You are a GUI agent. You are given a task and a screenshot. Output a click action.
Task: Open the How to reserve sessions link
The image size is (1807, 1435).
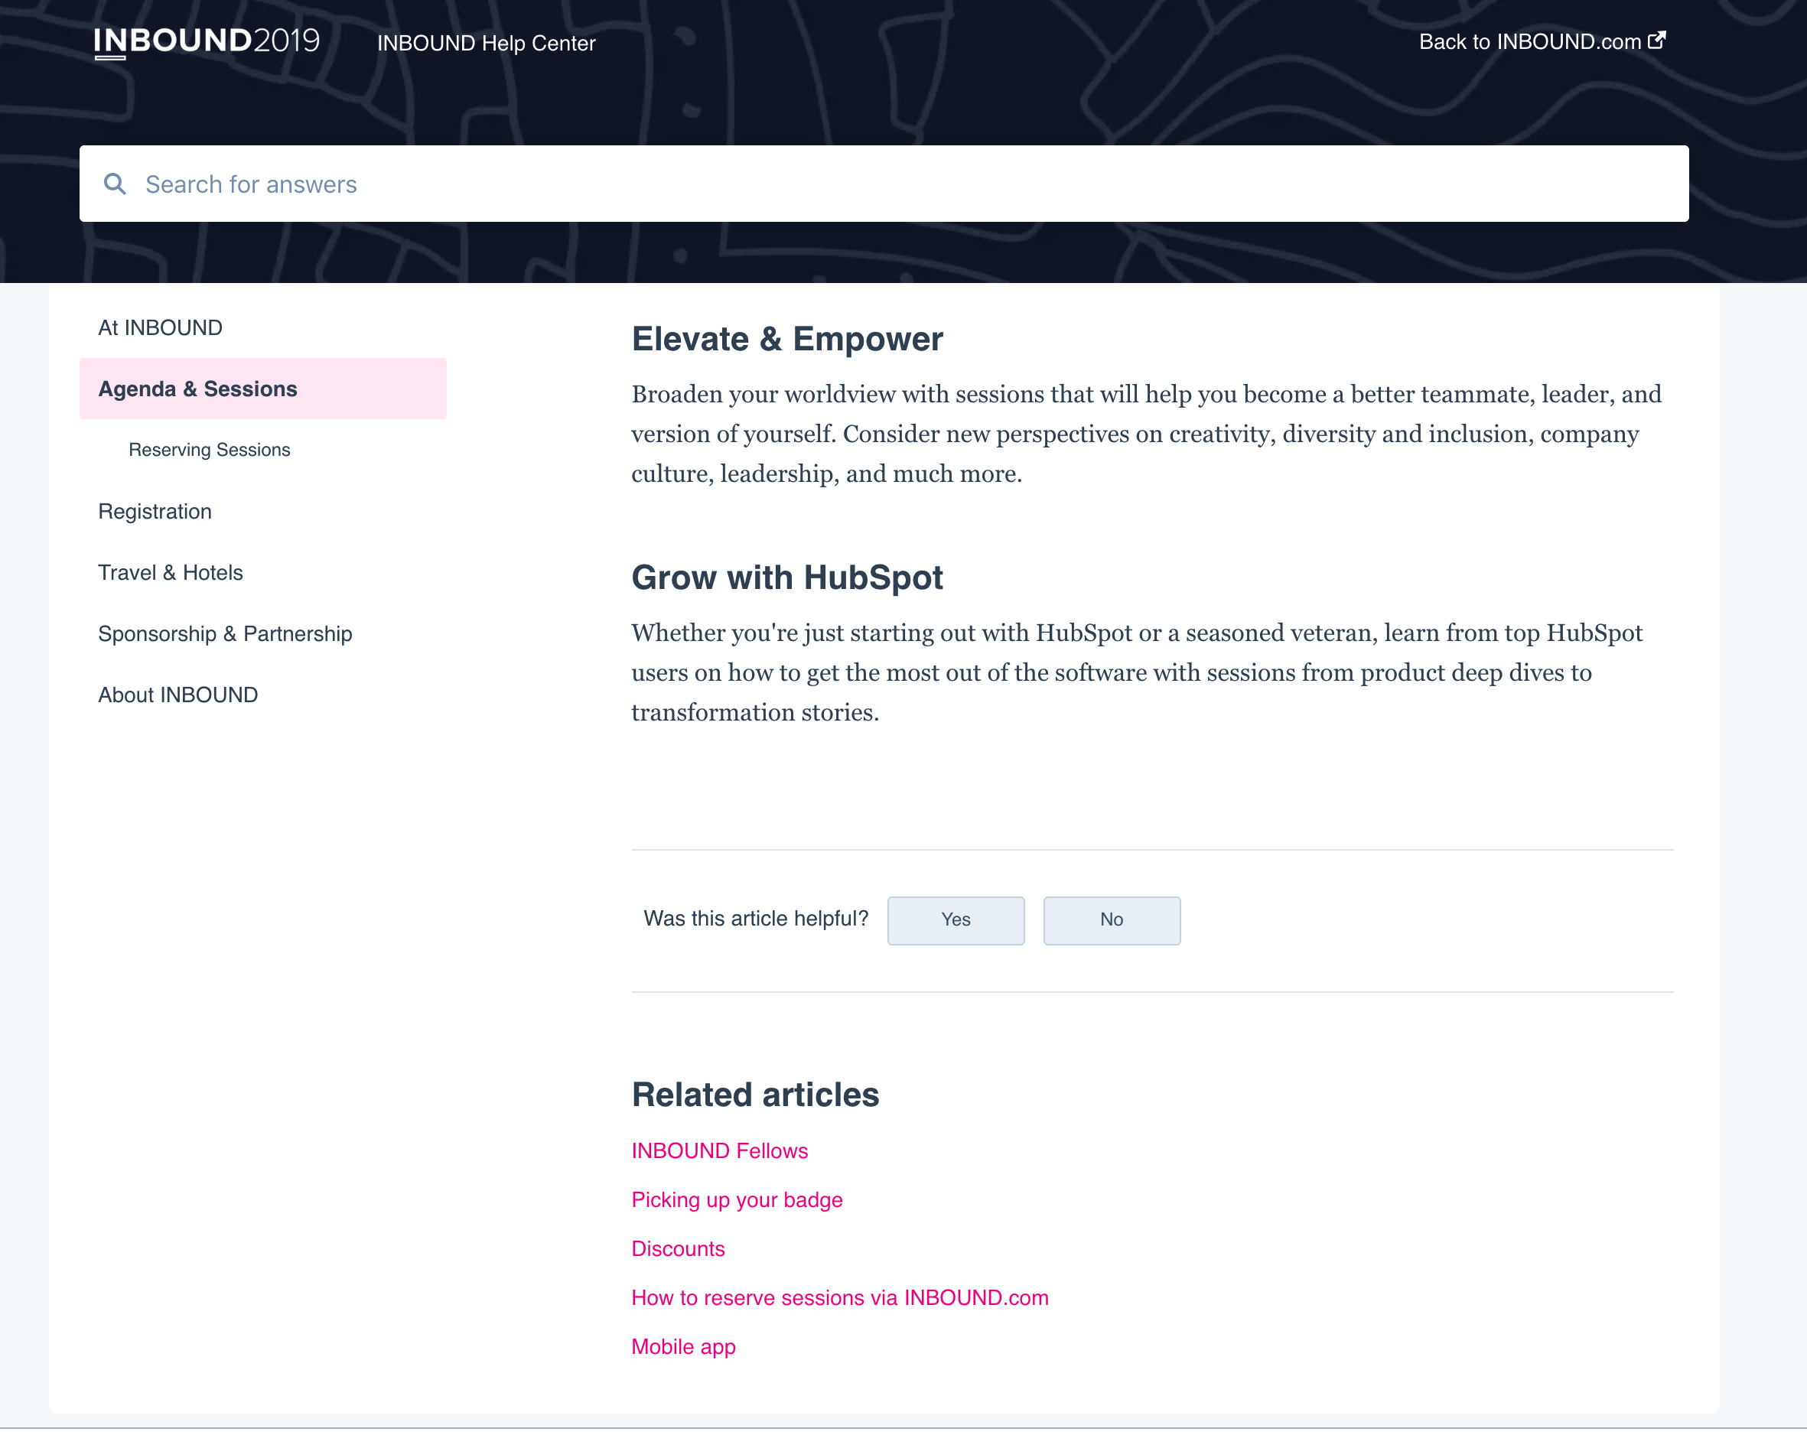click(841, 1297)
